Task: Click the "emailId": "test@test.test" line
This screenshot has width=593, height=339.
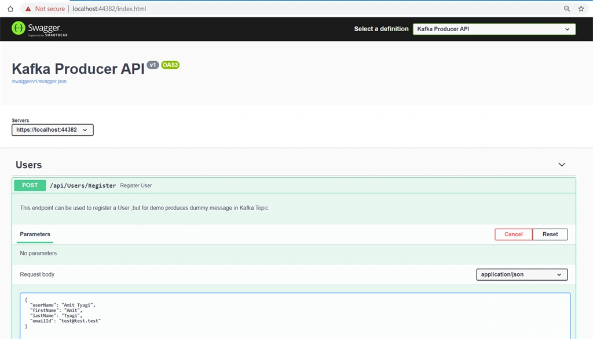Action: (x=65, y=321)
